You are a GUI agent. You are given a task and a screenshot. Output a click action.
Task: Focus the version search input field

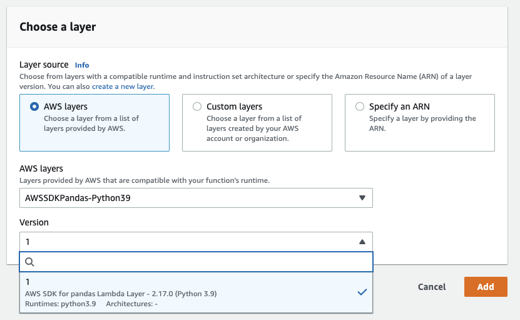[196, 262]
